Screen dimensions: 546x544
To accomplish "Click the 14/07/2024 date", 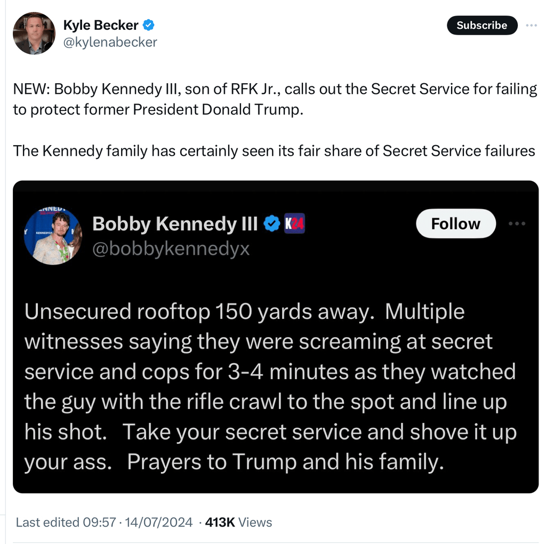I will click(158, 523).
